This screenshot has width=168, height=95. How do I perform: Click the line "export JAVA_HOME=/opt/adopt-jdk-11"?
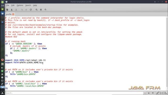(25, 60)
